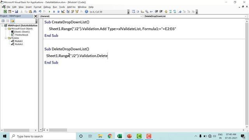
Task: Click the Break (pause) icon
Action: coord(54,12)
